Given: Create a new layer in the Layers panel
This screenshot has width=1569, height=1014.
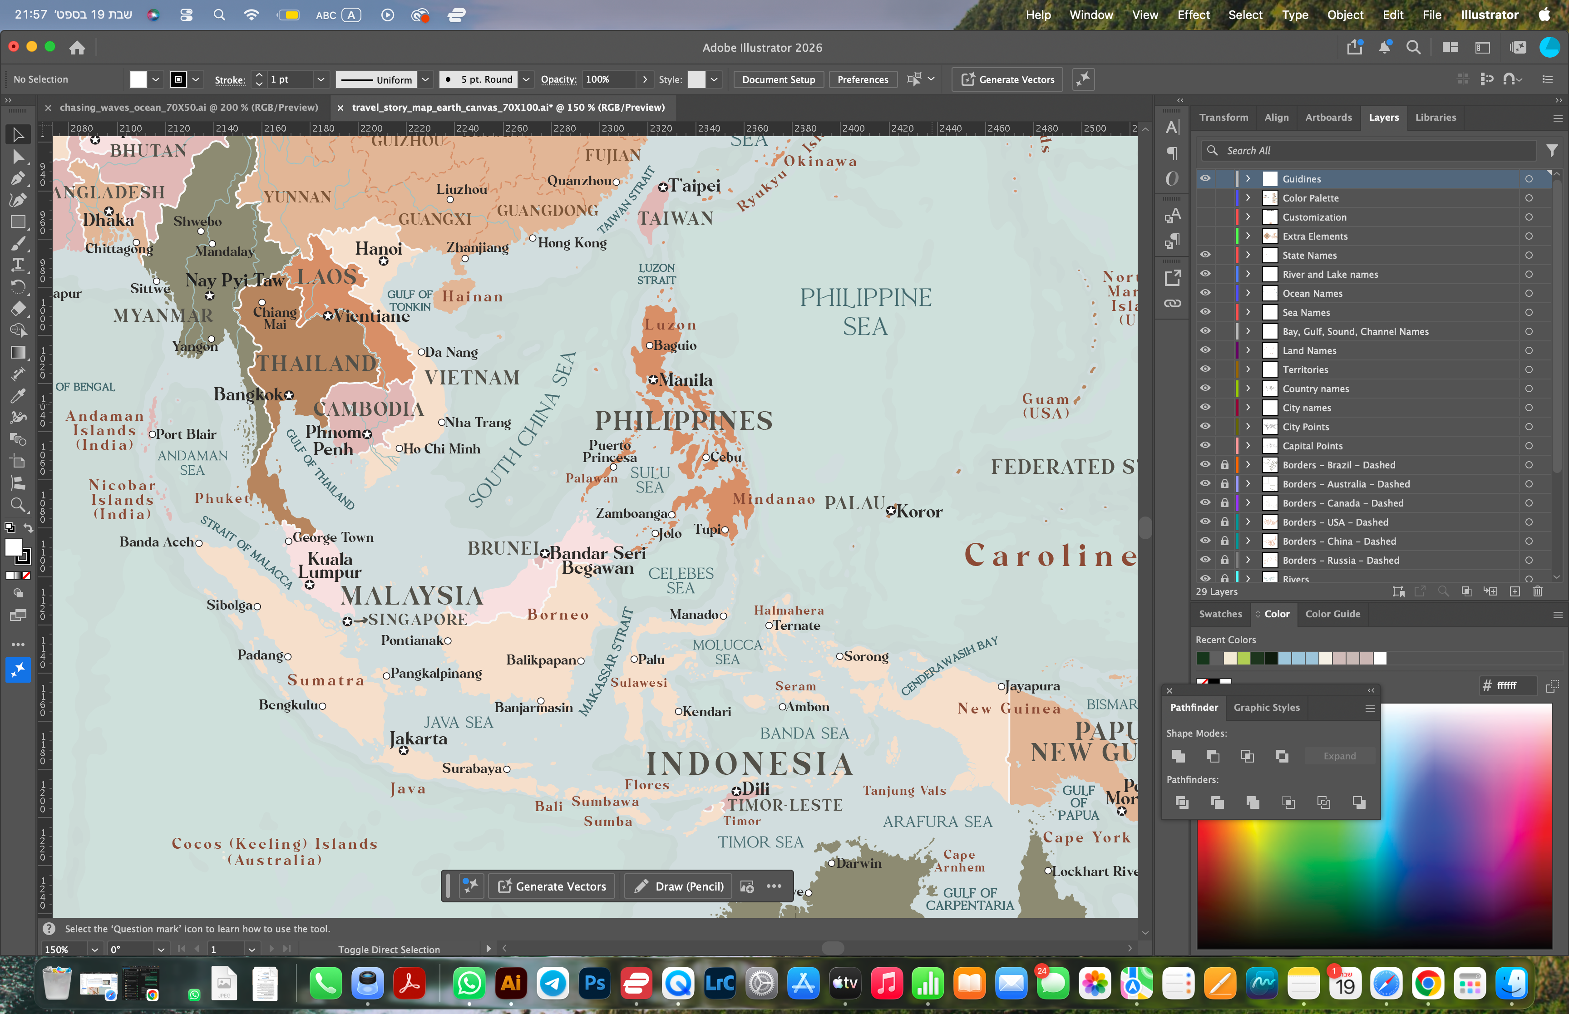Looking at the screenshot, I should coord(1515,591).
